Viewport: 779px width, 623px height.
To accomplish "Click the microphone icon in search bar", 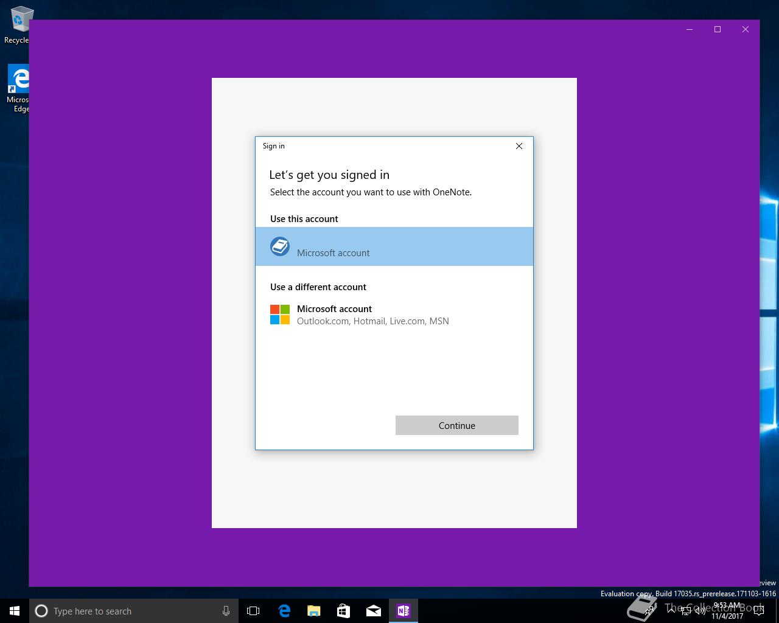I will [226, 611].
